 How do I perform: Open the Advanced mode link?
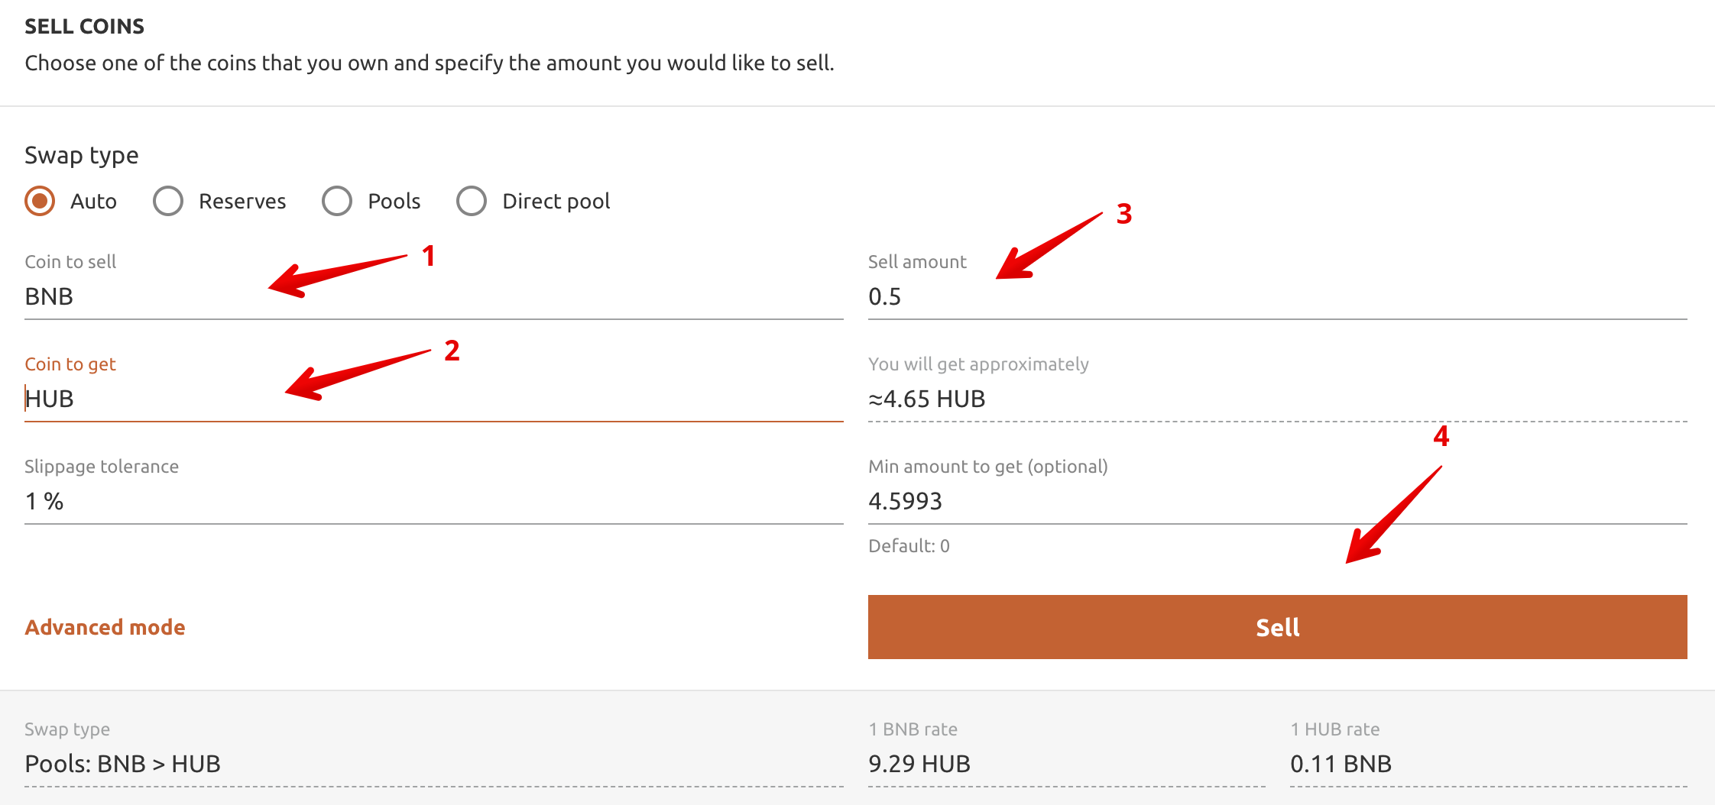(105, 628)
